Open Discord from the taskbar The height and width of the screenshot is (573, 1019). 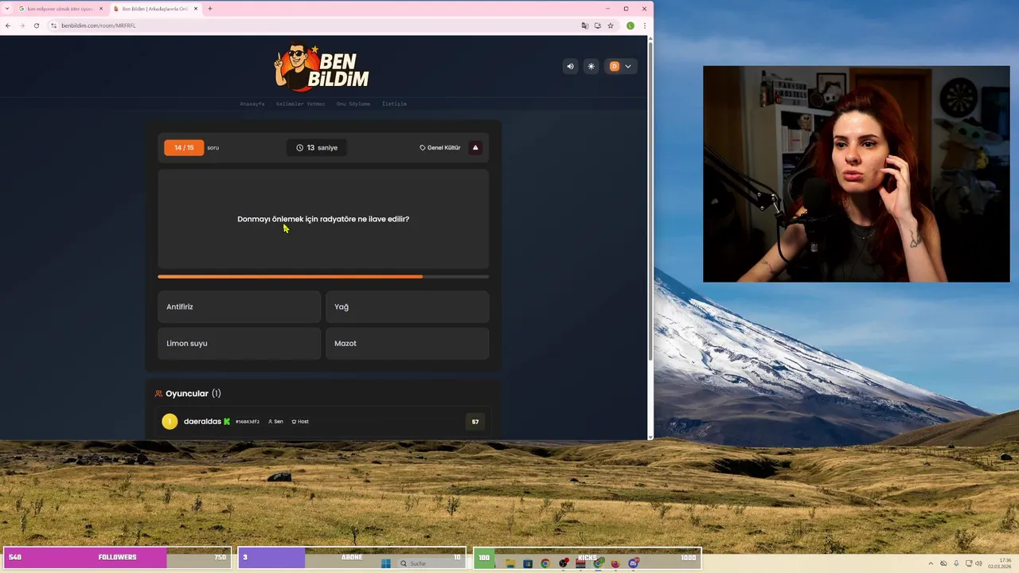click(633, 563)
